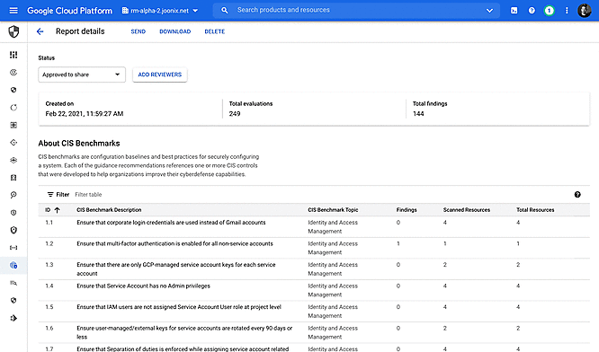Expand the search bar dropdown arrow
Viewport: 599px width, 352px height.
[x=489, y=11]
